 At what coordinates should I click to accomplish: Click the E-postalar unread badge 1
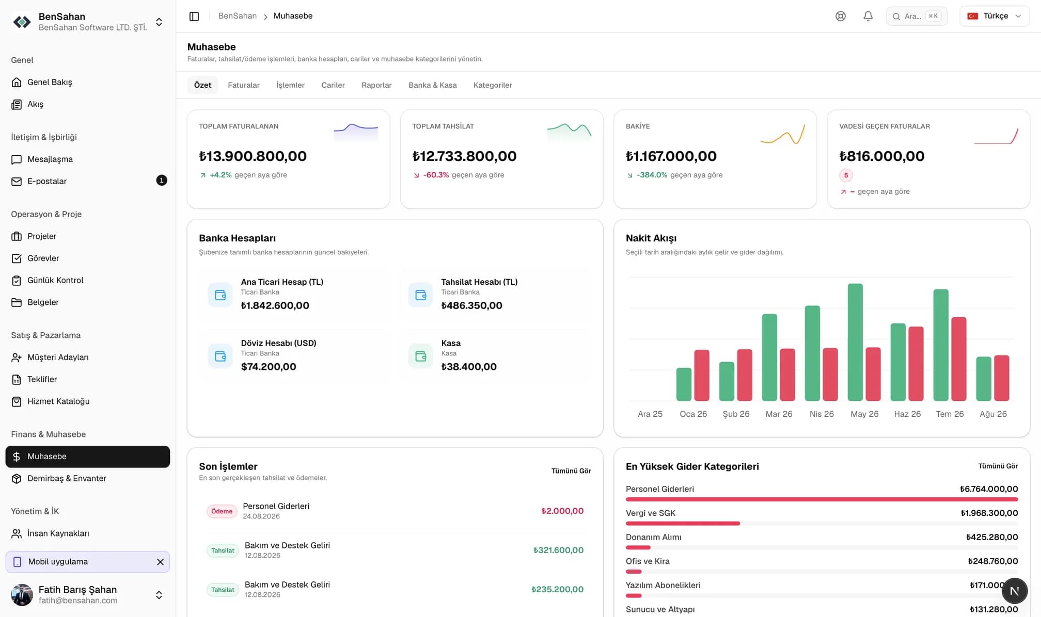162,181
